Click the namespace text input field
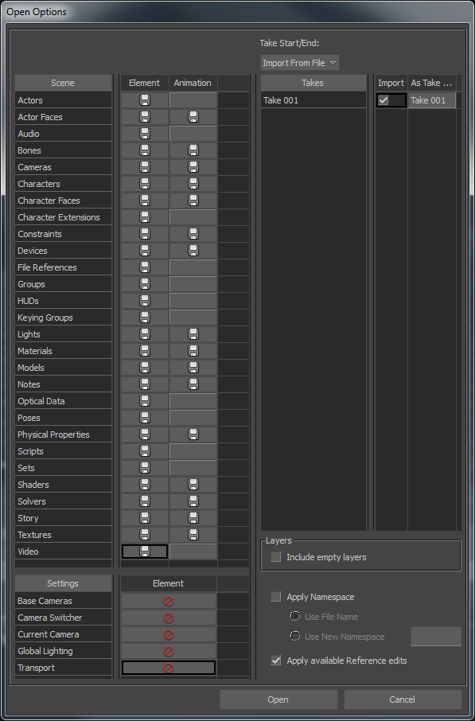The width and height of the screenshot is (475, 721). click(436, 637)
